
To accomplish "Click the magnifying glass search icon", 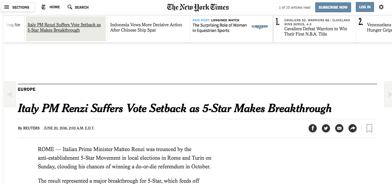I will pyautogui.click(x=70, y=7).
